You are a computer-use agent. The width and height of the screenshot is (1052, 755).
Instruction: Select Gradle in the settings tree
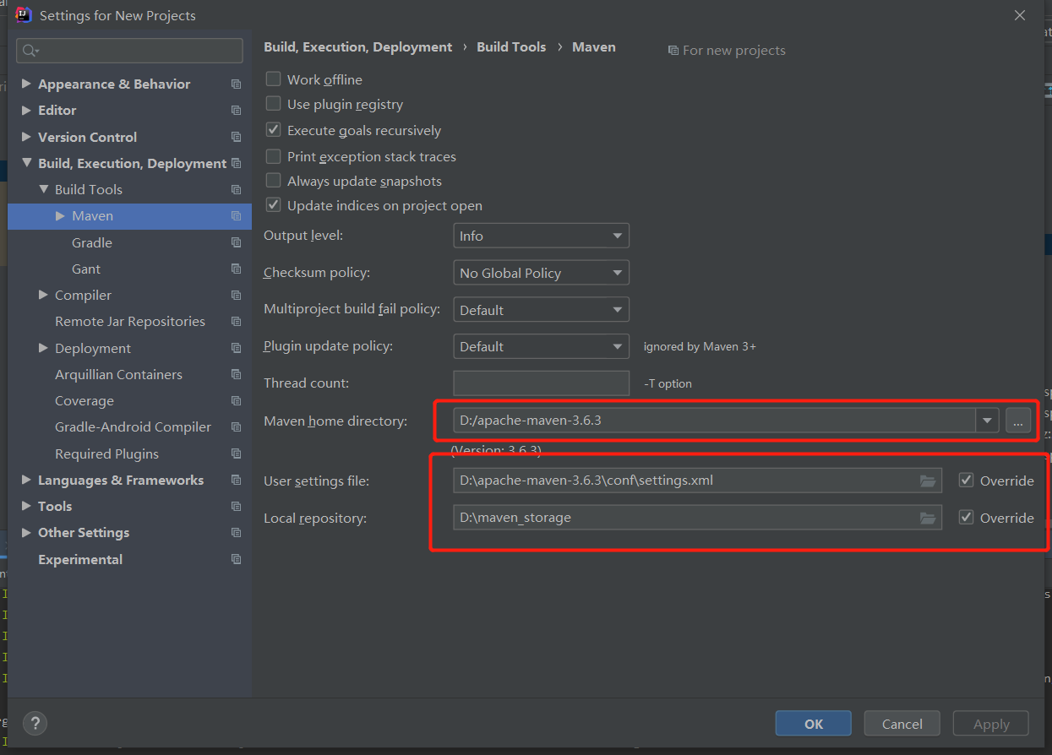(x=92, y=242)
